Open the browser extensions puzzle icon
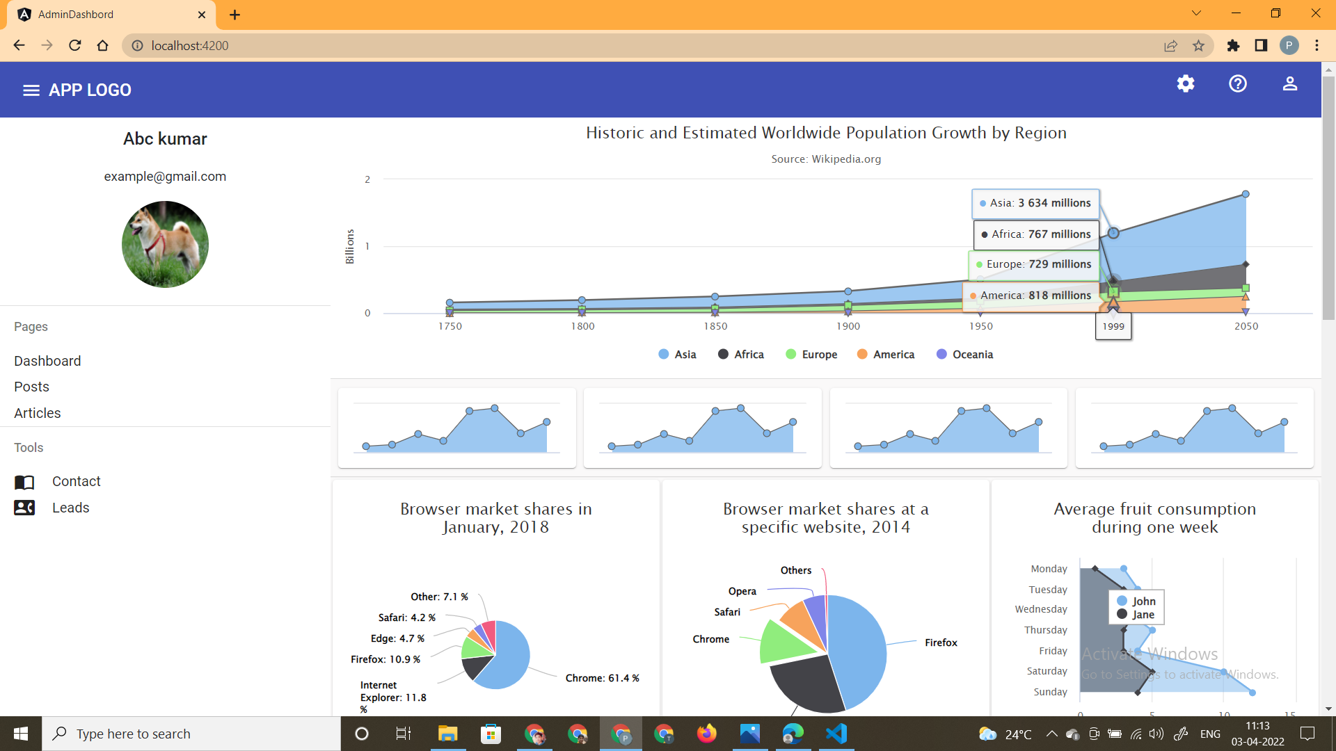The height and width of the screenshot is (751, 1336). click(x=1234, y=46)
